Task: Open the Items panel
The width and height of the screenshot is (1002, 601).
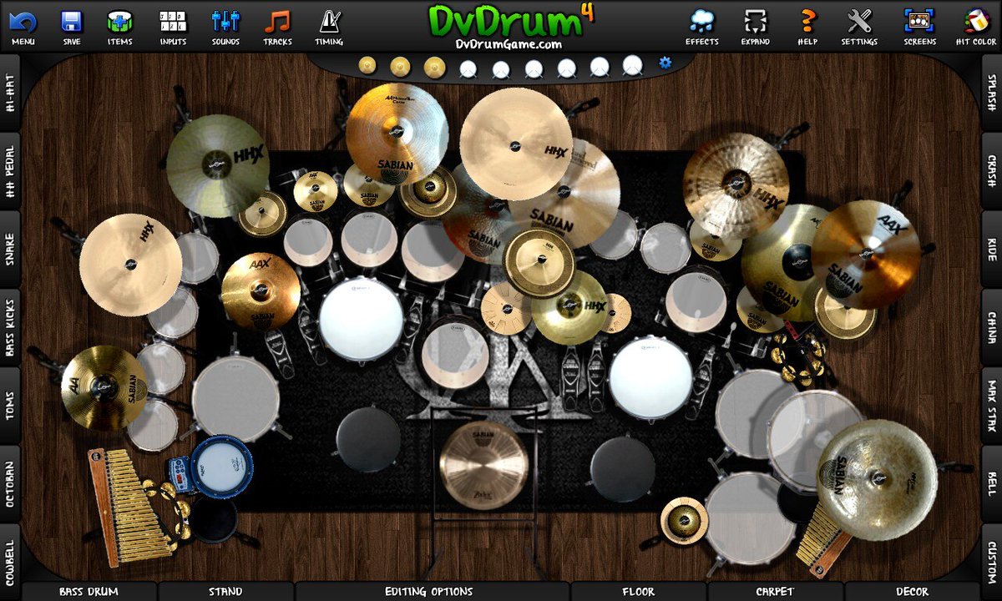Action: (x=119, y=23)
